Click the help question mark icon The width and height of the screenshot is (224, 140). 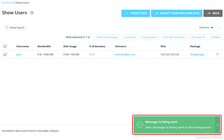tap(32, 13)
